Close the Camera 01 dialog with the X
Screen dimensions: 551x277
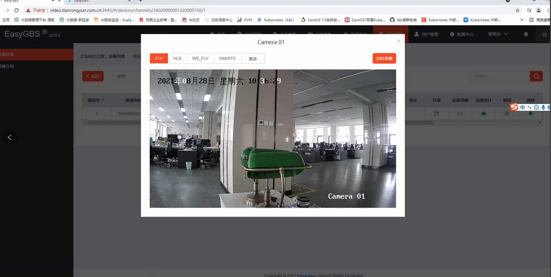click(398, 41)
